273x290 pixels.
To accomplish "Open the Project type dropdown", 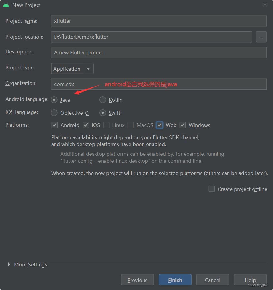I will pos(72,69).
